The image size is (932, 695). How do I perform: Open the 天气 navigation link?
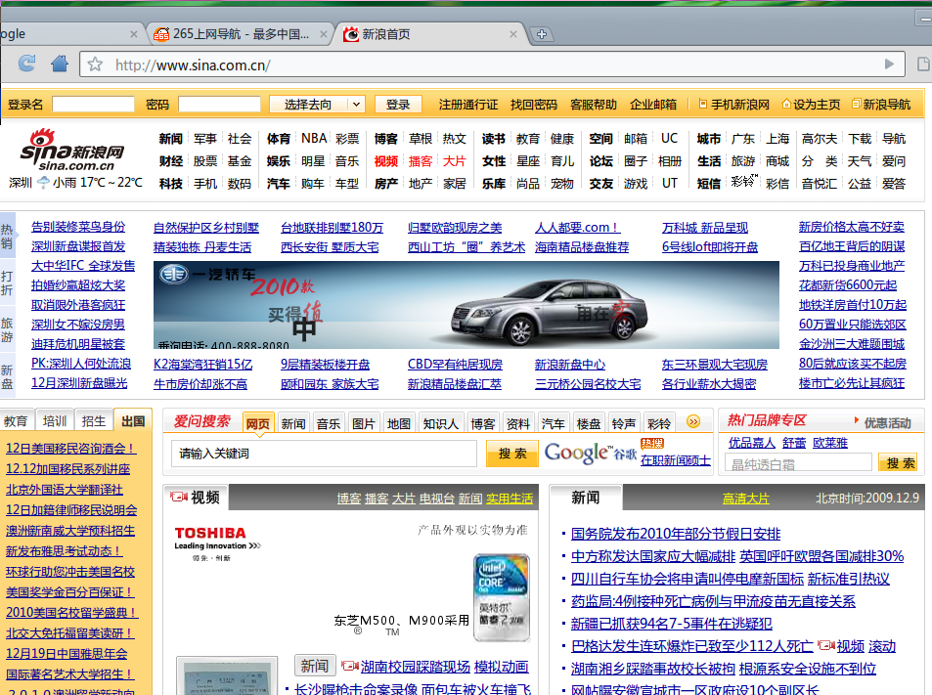pos(860,161)
